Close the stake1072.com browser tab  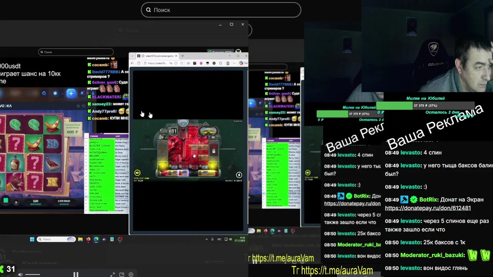point(176,56)
